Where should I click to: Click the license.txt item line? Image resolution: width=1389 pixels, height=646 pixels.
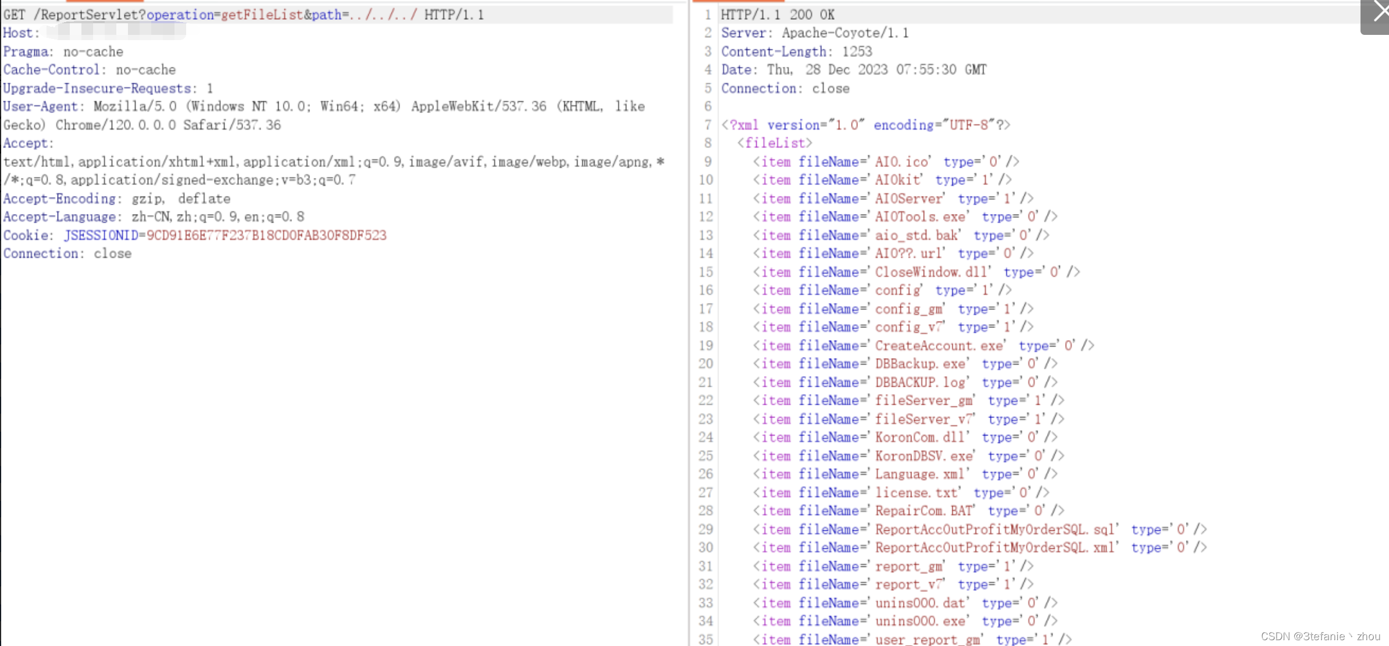pos(900,492)
